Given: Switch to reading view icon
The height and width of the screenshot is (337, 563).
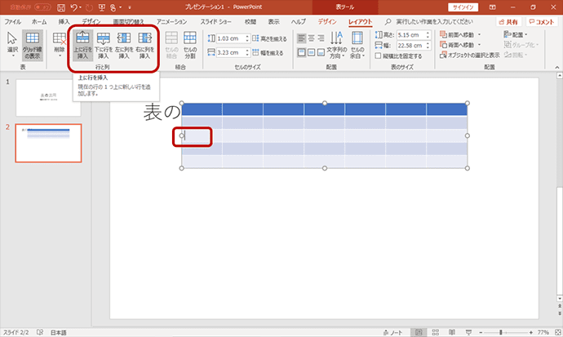Looking at the screenshot, I should [452, 333].
